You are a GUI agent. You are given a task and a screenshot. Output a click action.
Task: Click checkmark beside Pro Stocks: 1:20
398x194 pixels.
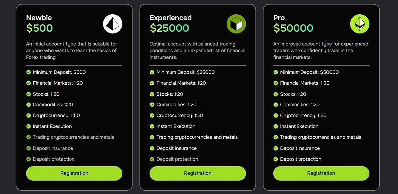point(276,94)
